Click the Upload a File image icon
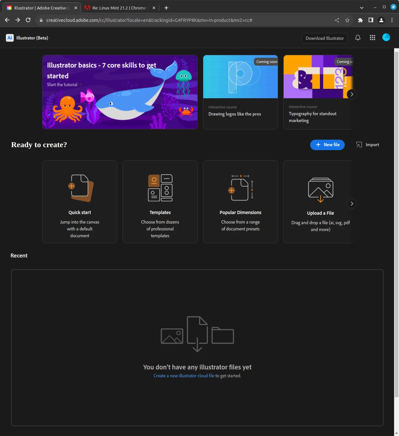 [x=321, y=190]
